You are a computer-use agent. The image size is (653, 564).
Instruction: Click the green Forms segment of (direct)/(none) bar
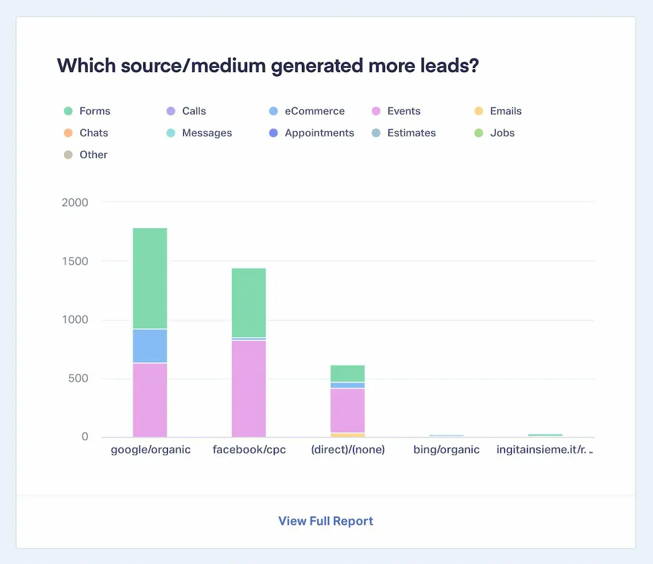pyautogui.click(x=347, y=374)
